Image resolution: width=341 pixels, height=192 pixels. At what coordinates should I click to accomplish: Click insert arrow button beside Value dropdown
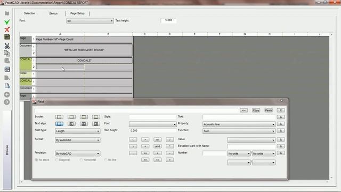tap(281, 140)
